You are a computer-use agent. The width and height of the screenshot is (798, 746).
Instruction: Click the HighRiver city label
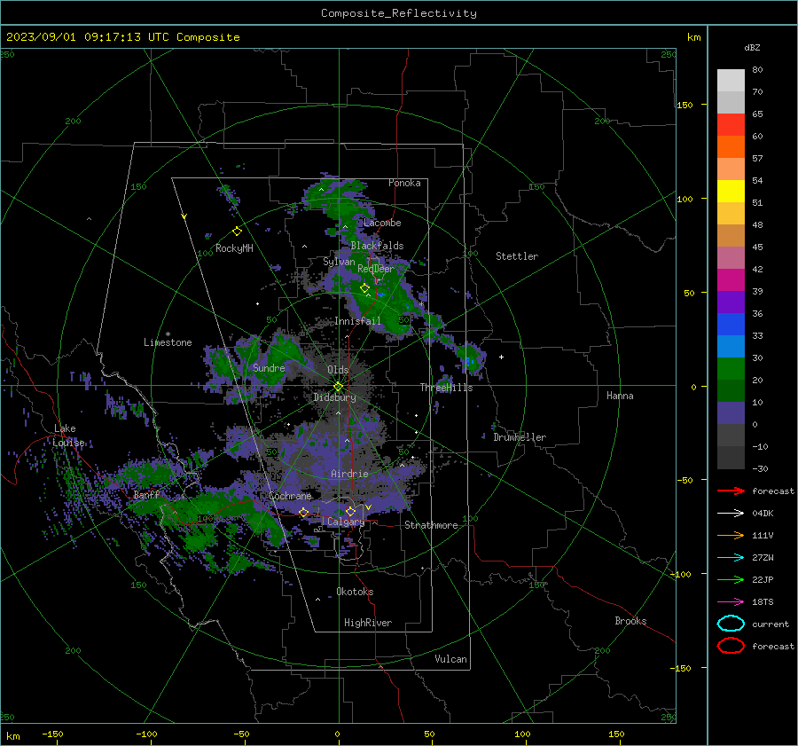click(368, 623)
